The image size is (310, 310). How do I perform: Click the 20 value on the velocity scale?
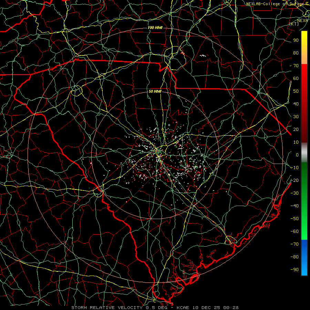click(x=296, y=130)
